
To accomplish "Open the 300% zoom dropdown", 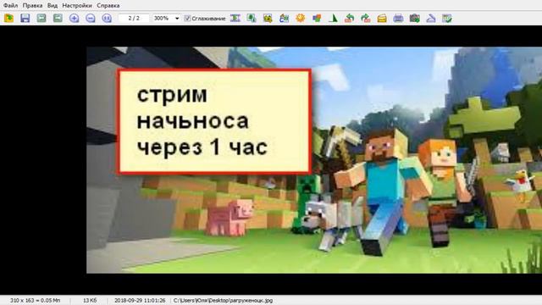I will click(x=177, y=19).
